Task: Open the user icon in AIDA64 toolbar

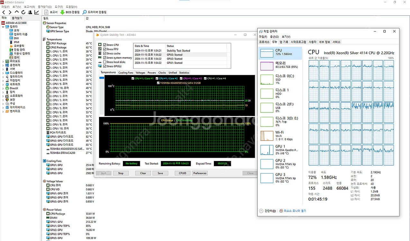Action: click(x=30, y=12)
